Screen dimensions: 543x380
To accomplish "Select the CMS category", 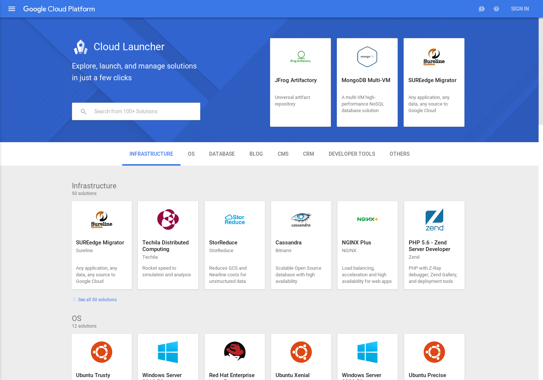I will click(x=283, y=154).
